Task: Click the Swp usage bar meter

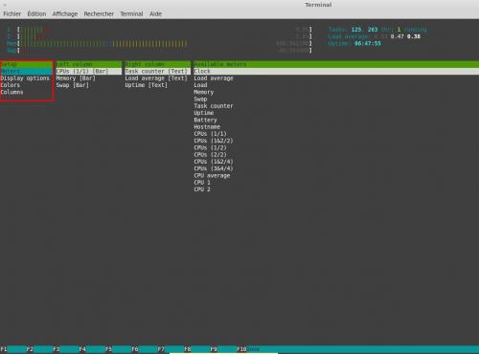Action: 159,51
